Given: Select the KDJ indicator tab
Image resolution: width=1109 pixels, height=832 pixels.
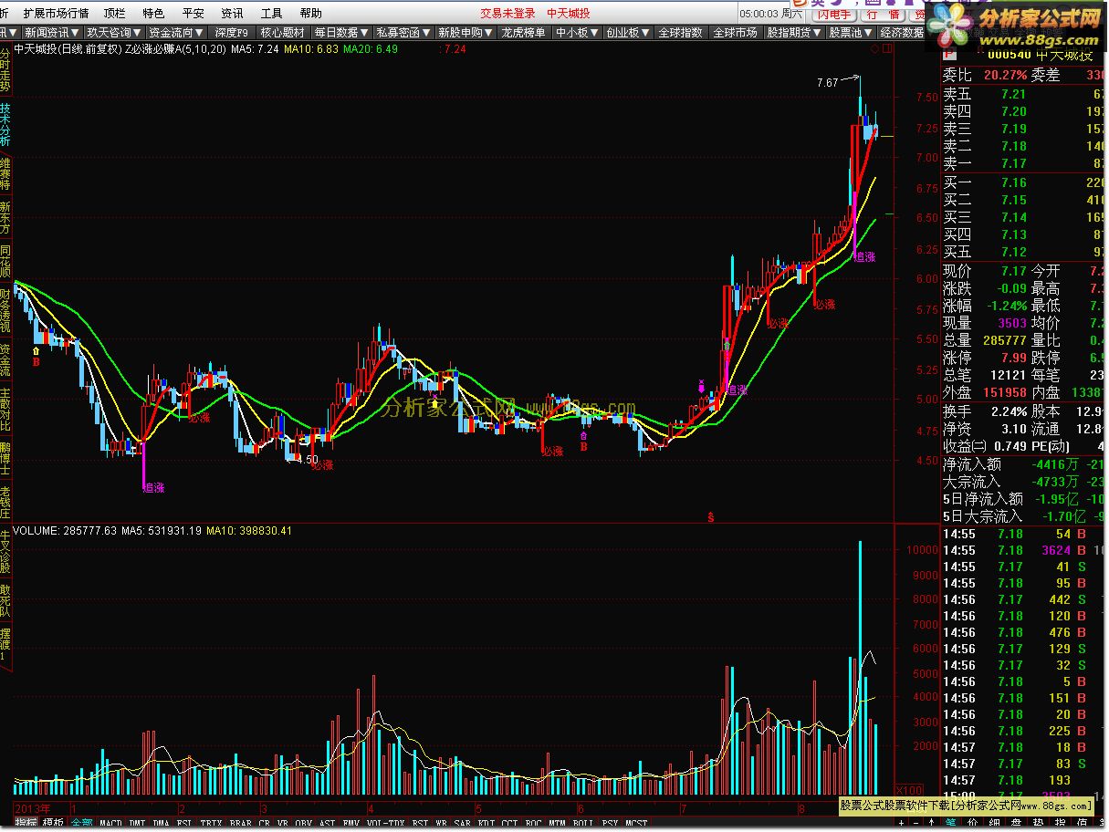Looking at the screenshot, I should point(486,824).
